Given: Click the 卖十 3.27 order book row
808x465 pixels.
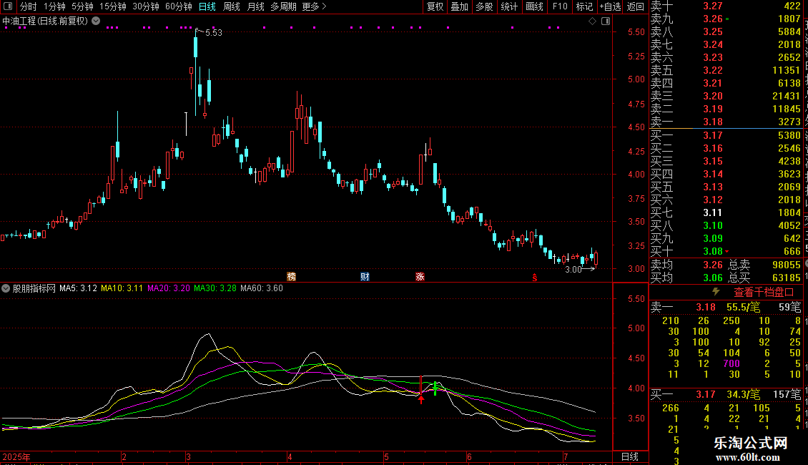Looking at the screenshot, I should pos(726,6).
